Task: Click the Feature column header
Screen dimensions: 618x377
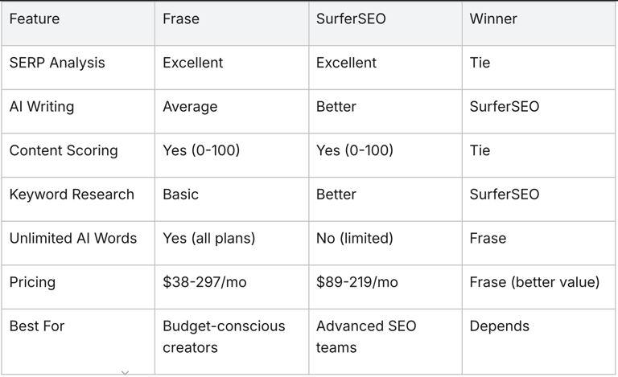Action: click(35, 19)
